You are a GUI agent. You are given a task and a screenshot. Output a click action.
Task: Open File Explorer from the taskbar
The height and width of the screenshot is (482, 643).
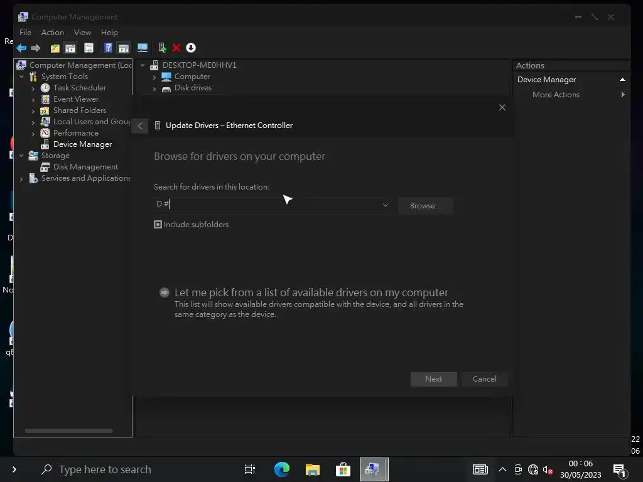313,469
